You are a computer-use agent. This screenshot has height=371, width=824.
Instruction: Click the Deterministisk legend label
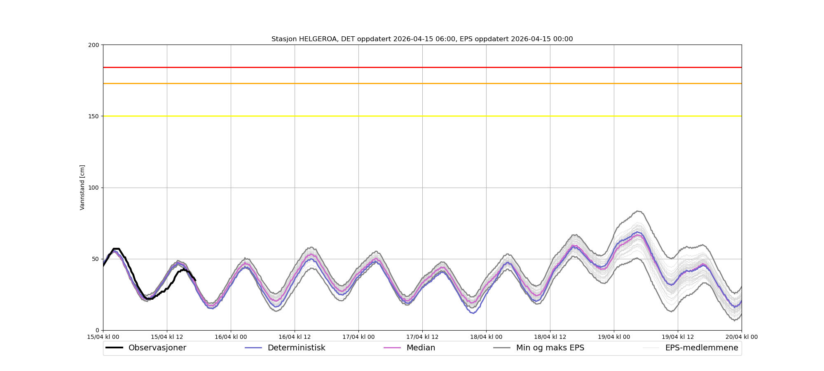coord(296,348)
